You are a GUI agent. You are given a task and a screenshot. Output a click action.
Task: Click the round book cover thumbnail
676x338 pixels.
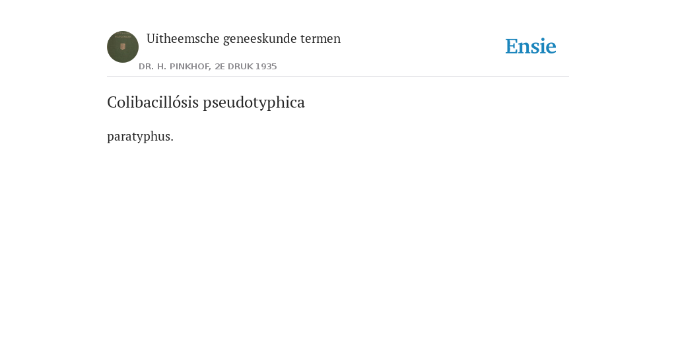pos(123,47)
